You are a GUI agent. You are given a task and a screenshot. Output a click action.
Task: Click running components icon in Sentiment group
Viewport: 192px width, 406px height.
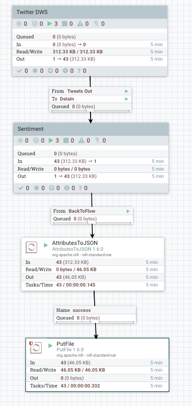[x=51, y=141]
